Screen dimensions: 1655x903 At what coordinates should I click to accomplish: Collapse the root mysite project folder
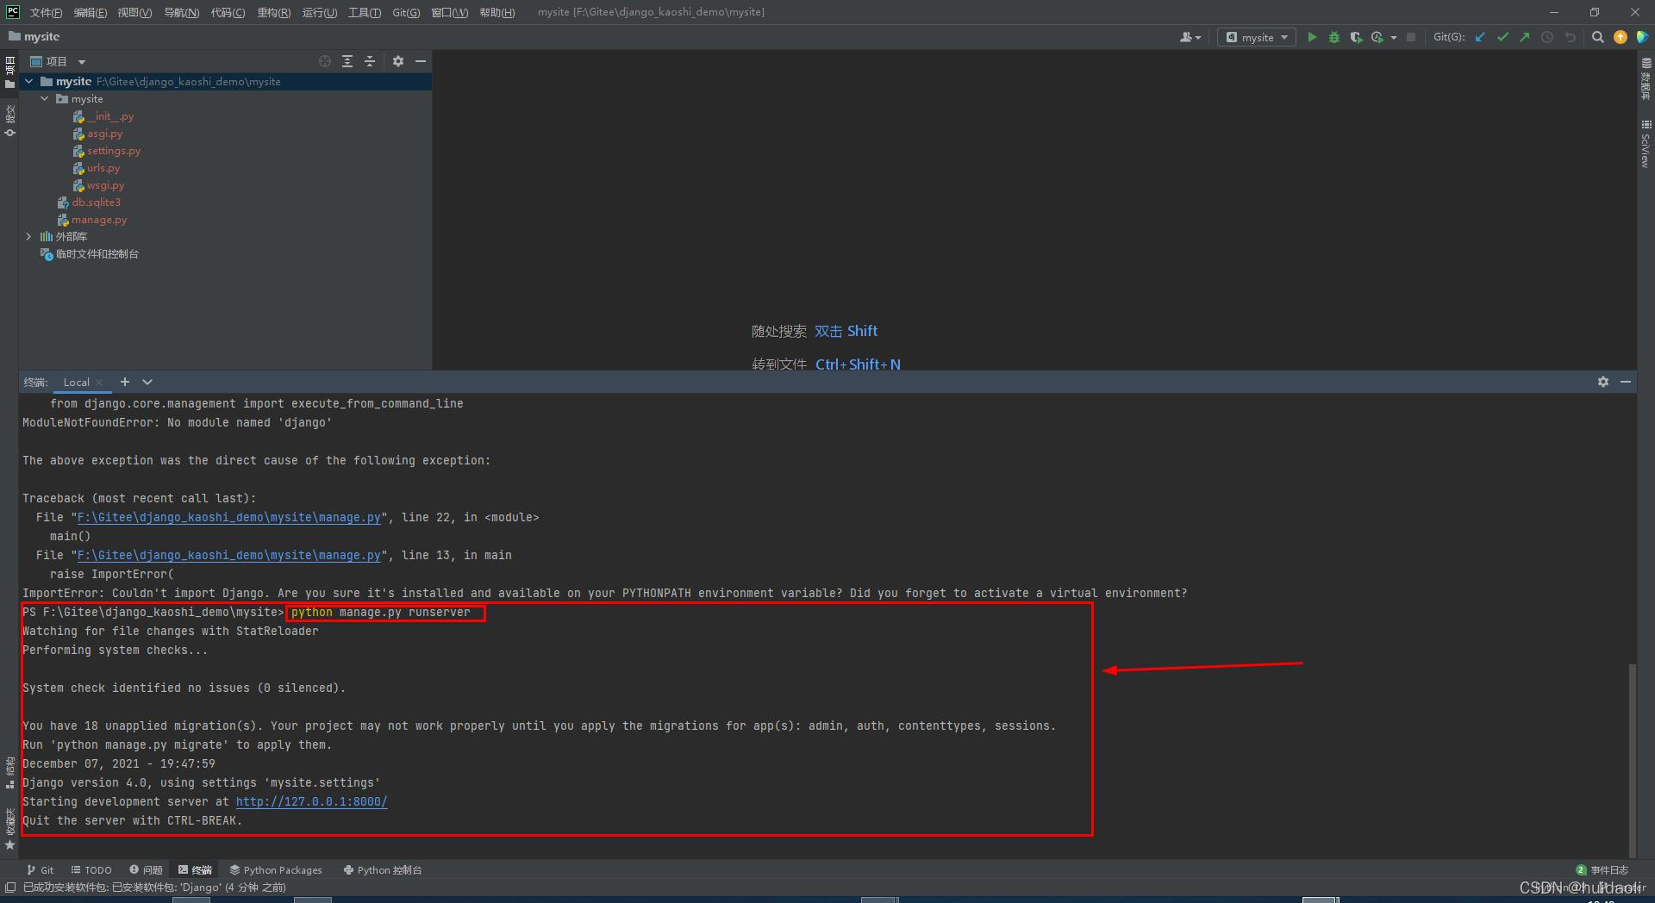pyautogui.click(x=29, y=81)
